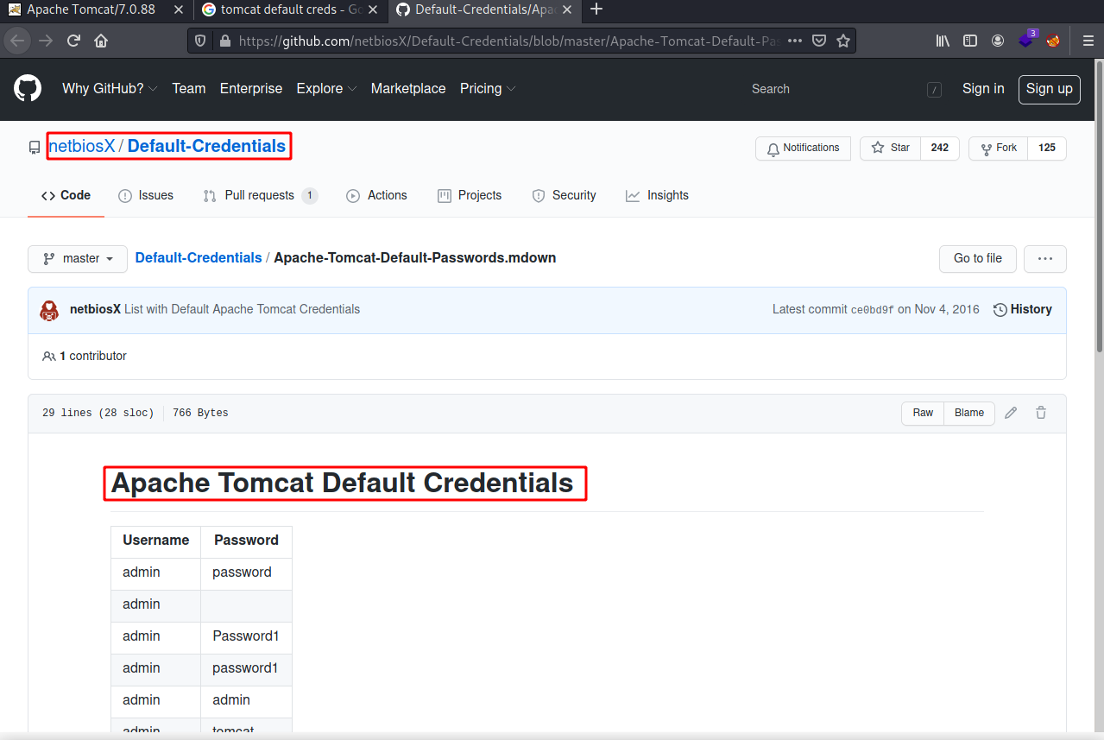The height and width of the screenshot is (740, 1104).
Task: Open the master branch selector
Action: [x=78, y=258]
